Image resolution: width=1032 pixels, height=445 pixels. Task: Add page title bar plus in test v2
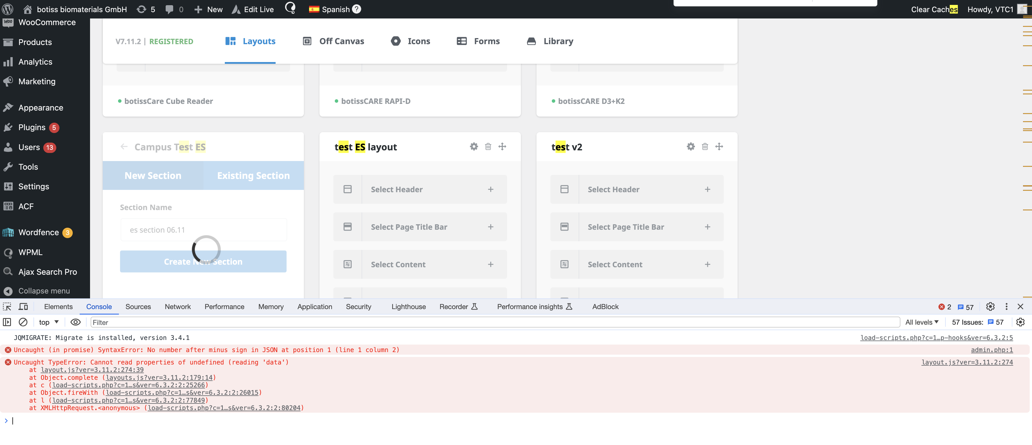pos(707,227)
